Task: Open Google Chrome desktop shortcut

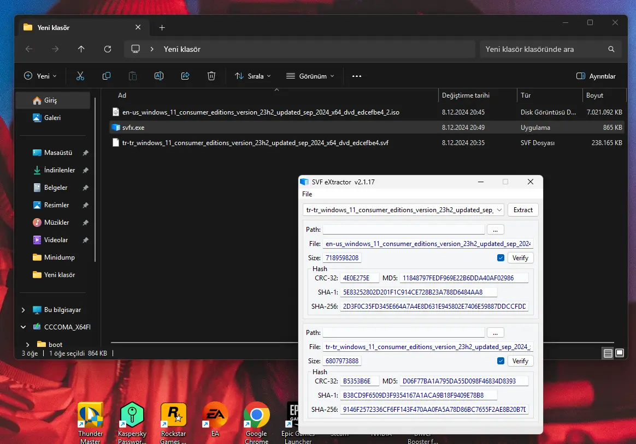Action: click(x=256, y=423)
